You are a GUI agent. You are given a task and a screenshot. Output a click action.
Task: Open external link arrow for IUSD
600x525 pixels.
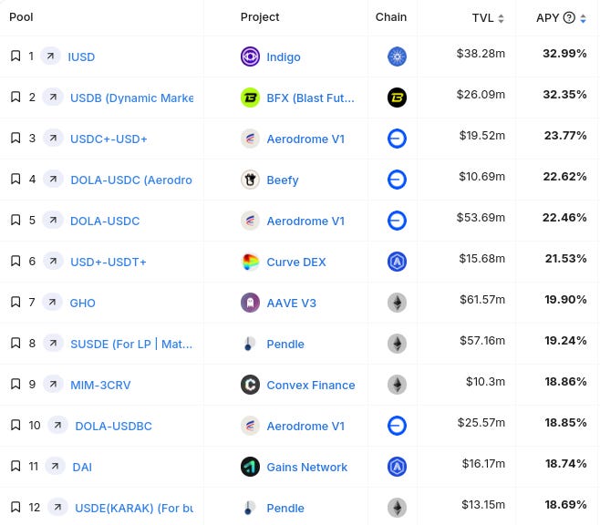[50, 57]
